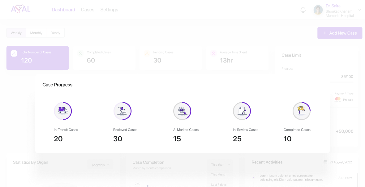Open the Completed Cases summary card

tap(104, 58)
